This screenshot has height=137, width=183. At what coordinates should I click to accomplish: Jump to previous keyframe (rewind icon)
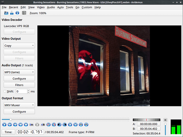pos(21,125)
